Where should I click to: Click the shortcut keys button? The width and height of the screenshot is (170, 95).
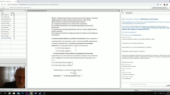point(159,8)
